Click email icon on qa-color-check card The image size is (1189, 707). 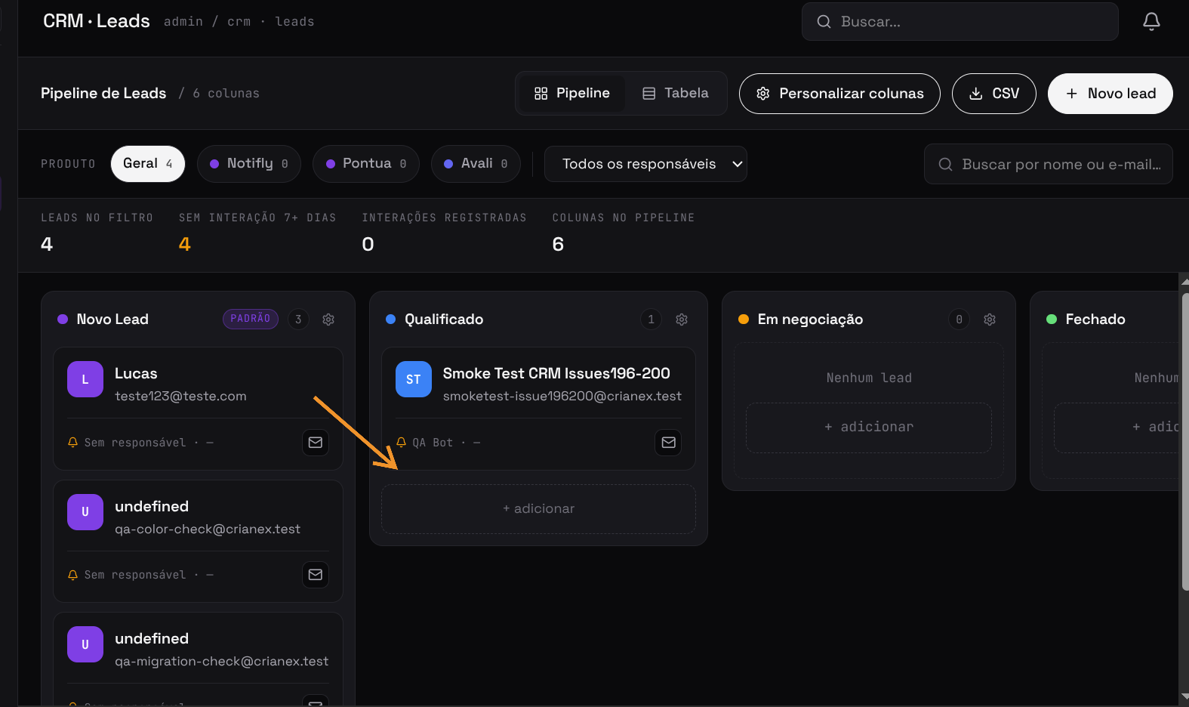(316, 575)
